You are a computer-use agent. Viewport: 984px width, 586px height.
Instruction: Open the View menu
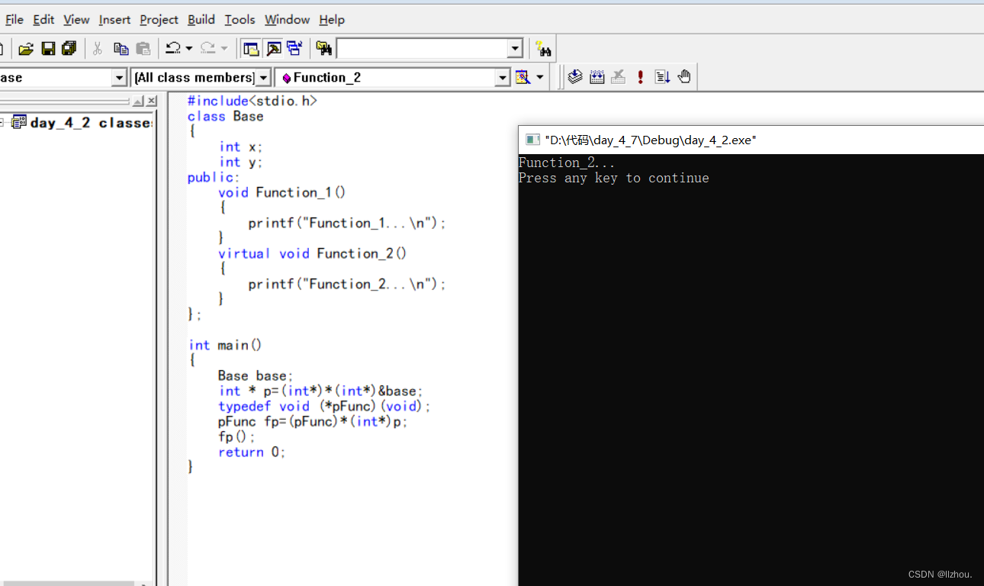click(x=76, y=20)
